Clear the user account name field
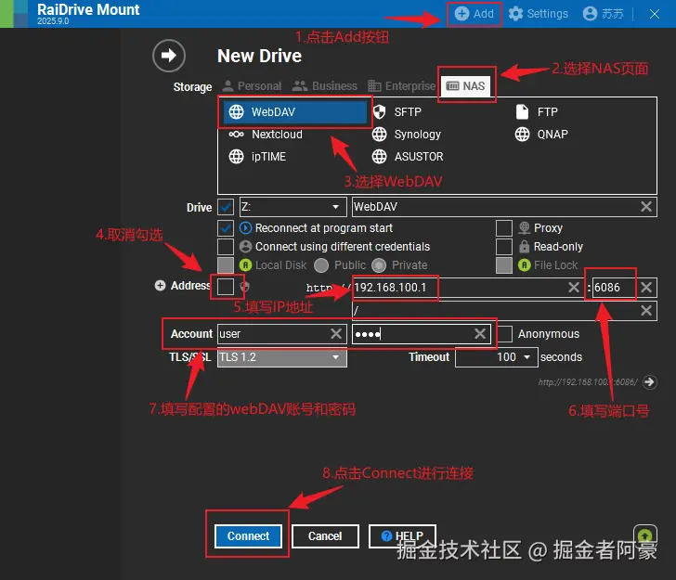Viewport: 676px width, 580px height. 336,334
